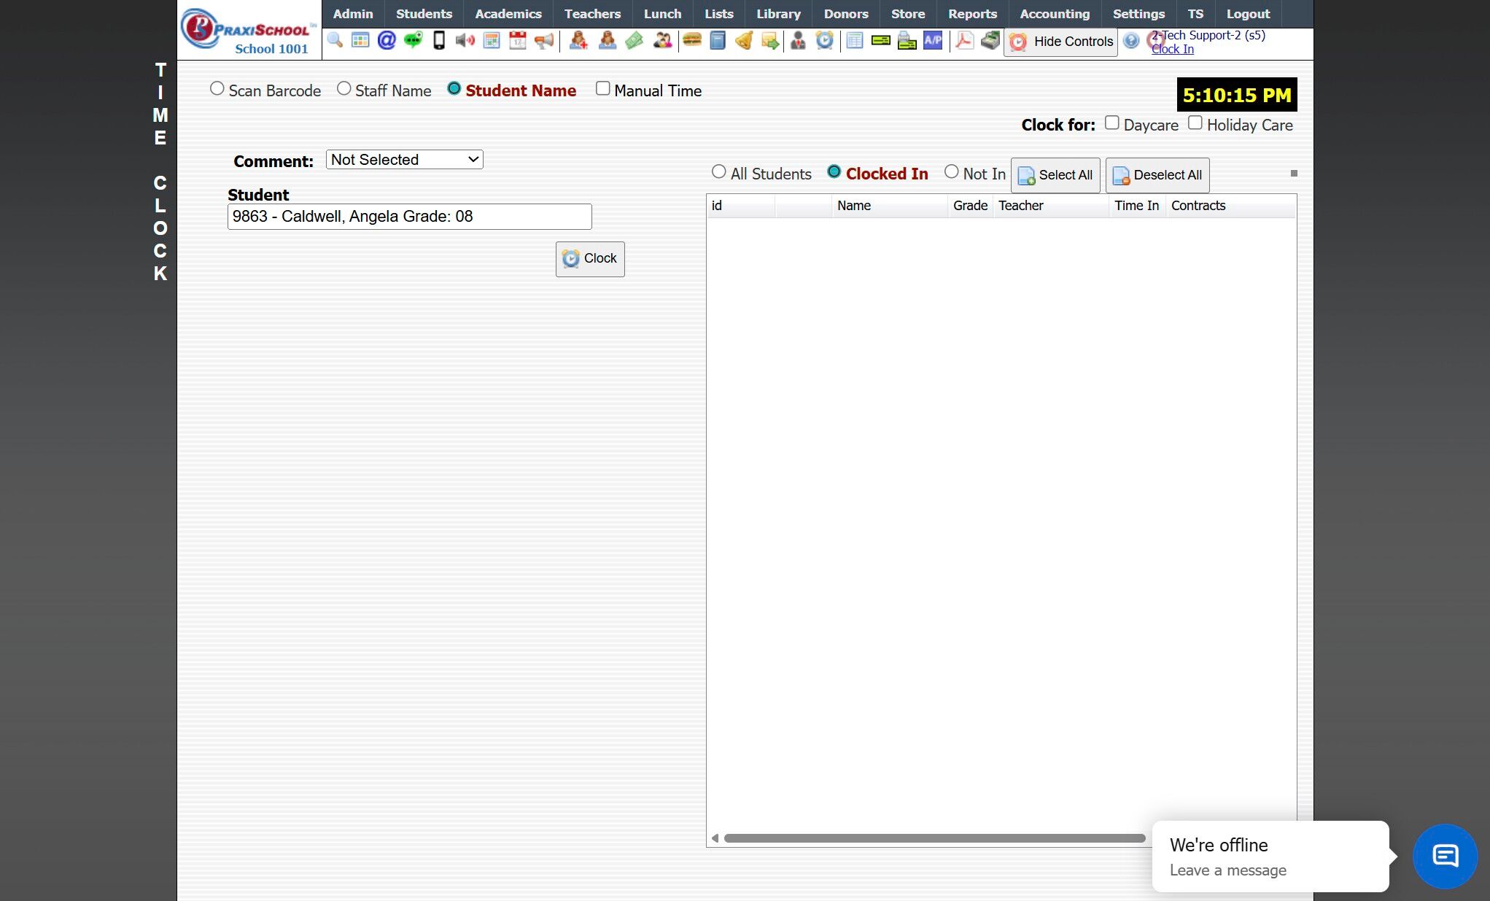Open the email @ icon

click(387, 41)
